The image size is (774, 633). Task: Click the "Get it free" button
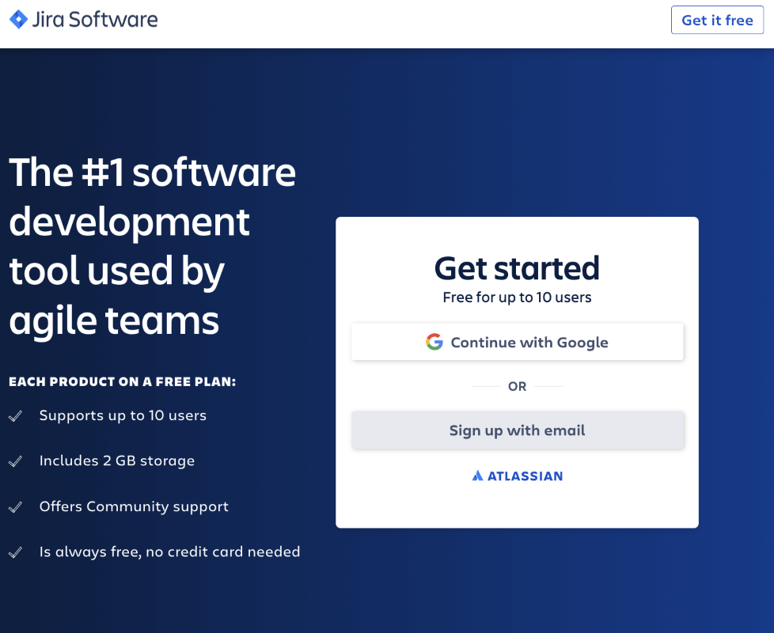pos(717,20)
